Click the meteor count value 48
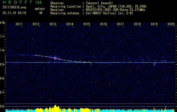177x112 pixels. click(x=41, y=13)
